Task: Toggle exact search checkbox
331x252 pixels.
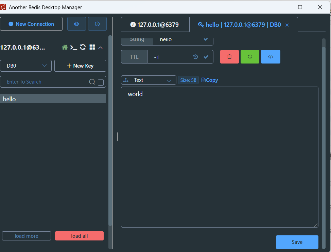Action: (x=101, y=82)
